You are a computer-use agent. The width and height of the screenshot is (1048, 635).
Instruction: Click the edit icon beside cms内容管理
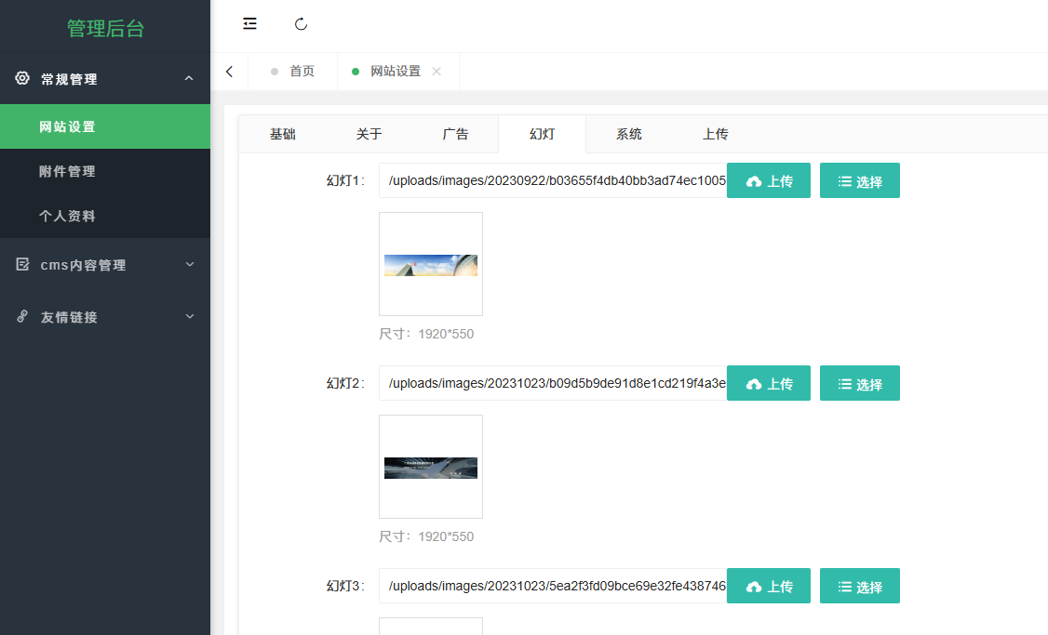click(22, 264)
